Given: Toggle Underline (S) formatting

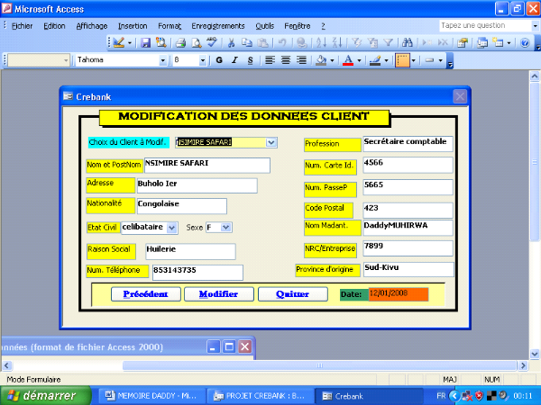Looking at the screenshot, I should [x=251, y=60].
